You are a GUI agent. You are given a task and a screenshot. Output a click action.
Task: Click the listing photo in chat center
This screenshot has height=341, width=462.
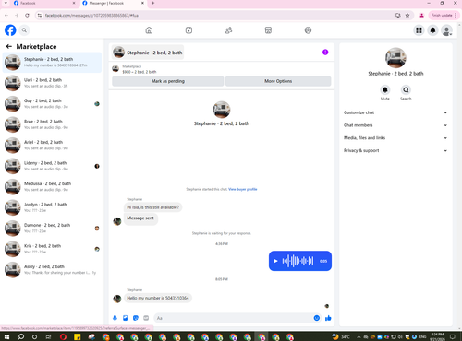pos(222,110)
